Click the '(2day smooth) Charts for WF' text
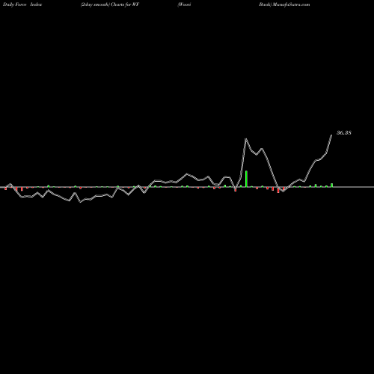 pos(110,4)
